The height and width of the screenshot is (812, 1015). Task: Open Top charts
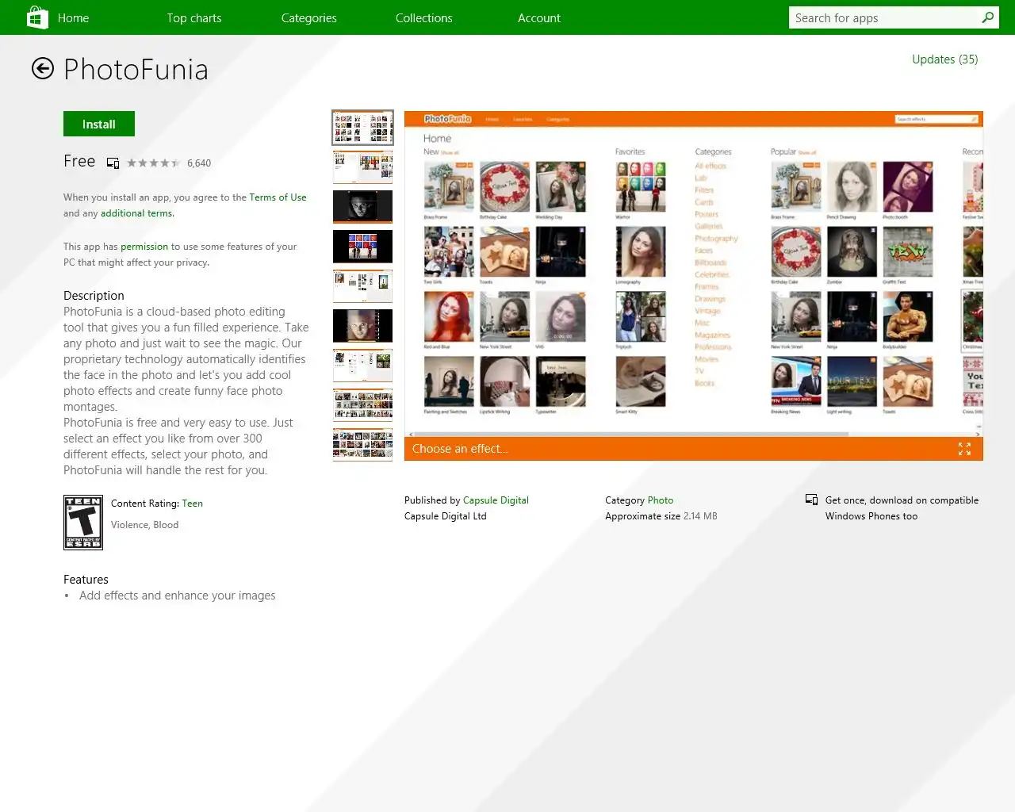click(194, 17)
